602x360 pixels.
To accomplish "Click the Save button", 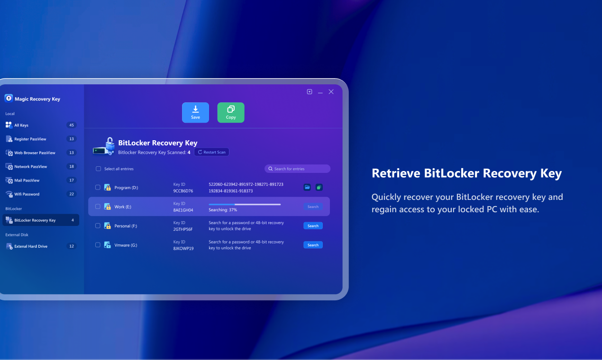I will tap(195, 112).
